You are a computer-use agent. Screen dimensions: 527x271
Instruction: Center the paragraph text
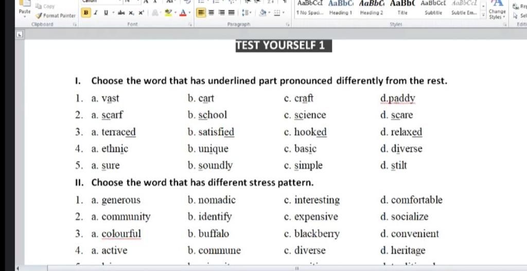point(212,13)
